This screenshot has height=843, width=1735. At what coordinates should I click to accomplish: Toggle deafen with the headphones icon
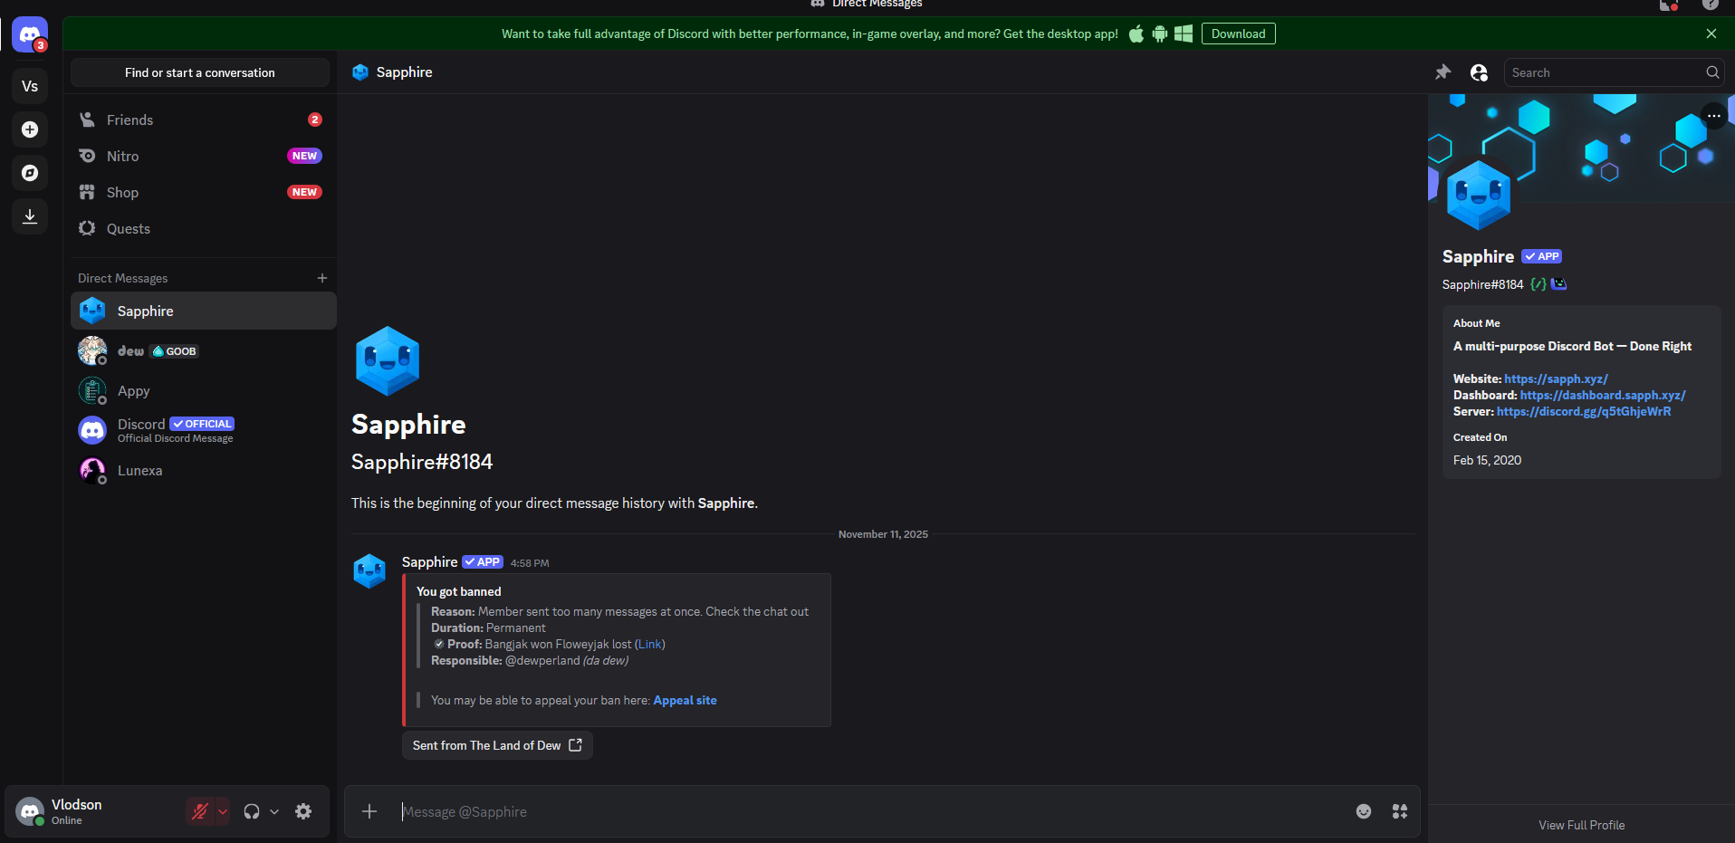click(252, 811)
